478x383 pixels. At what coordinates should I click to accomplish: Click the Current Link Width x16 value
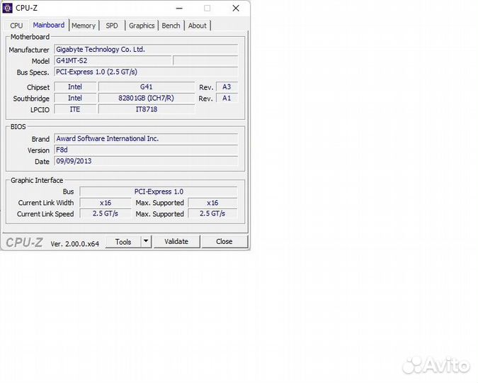(106, 203)
